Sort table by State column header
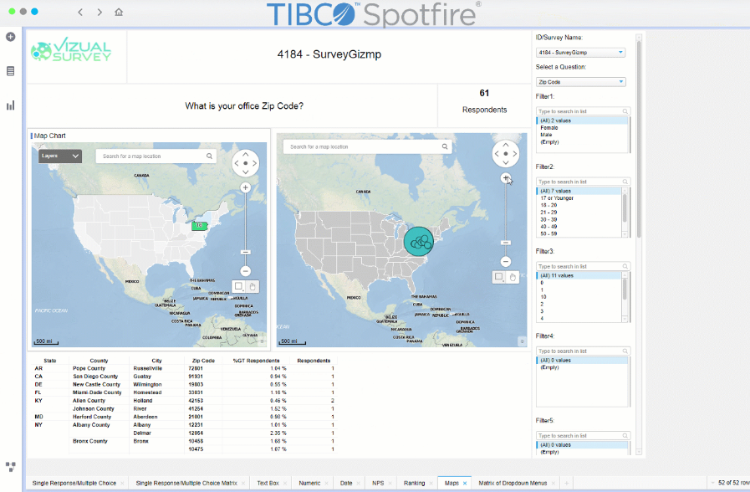Viewport: 750px width, 492px height. pyautogui.click(x=49, y=361)
